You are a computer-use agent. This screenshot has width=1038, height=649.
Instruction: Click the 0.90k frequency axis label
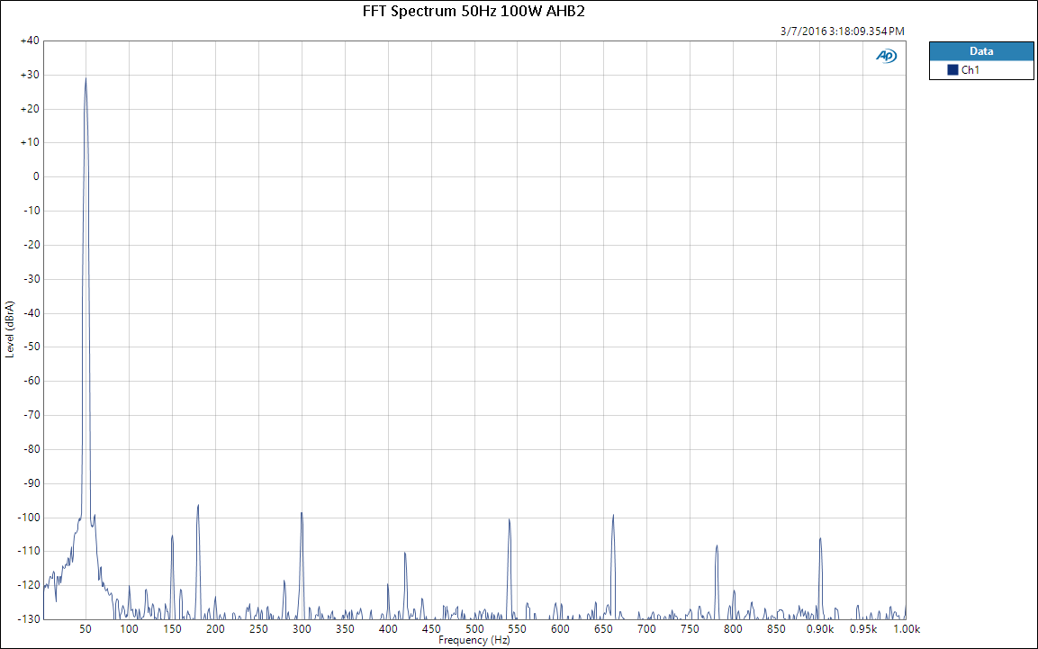point(819,629)
